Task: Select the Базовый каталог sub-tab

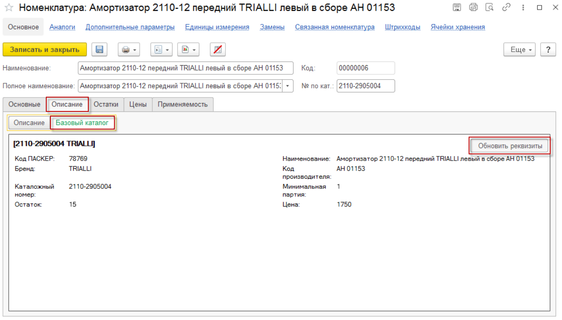Action: (82, 123)
